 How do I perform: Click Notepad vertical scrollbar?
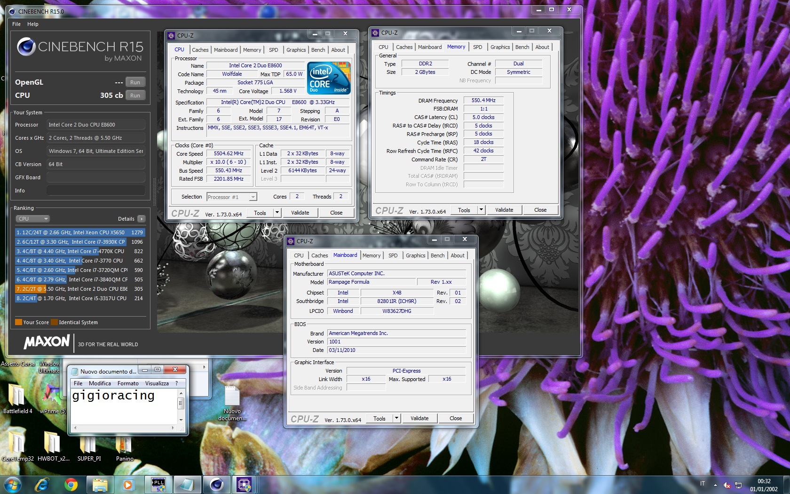point(181,406)
